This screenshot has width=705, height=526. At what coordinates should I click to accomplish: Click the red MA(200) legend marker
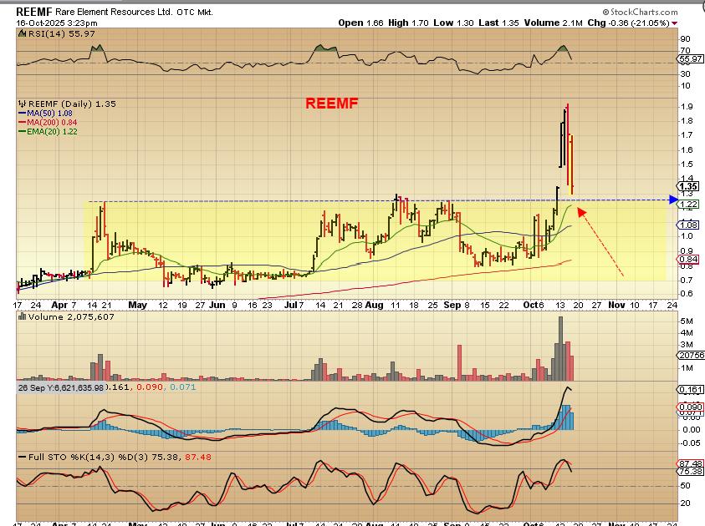click(x=23, y=122)
